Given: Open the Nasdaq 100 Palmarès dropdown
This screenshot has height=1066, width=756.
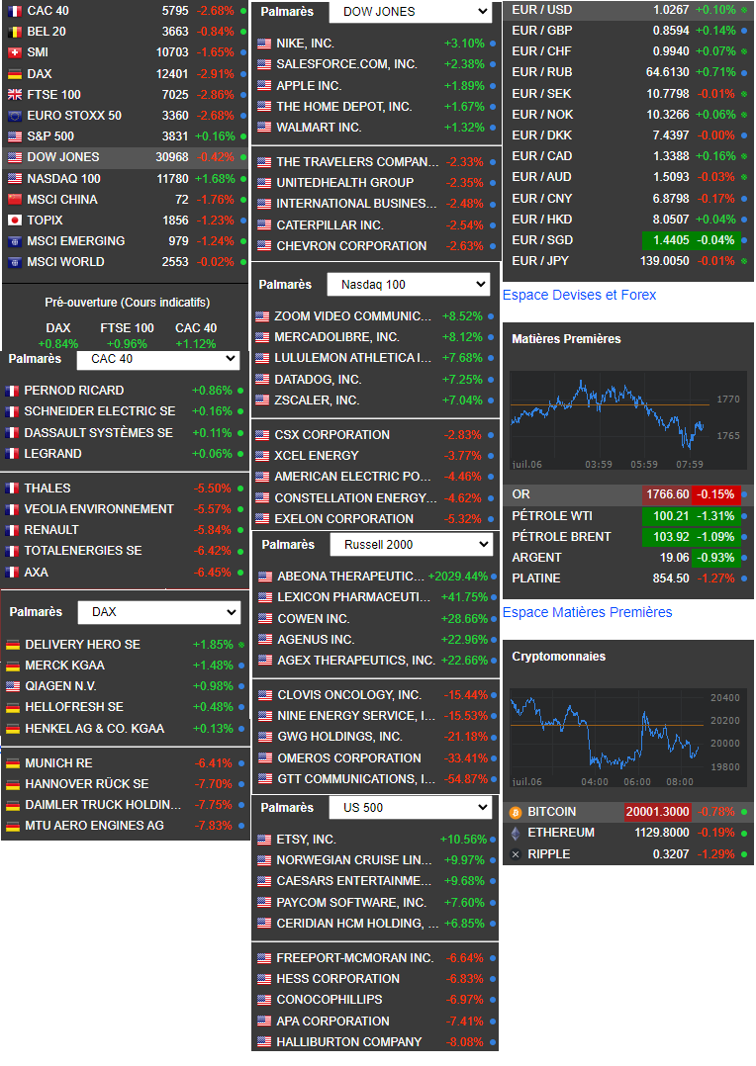Looking at the screenshot, I should pos(409,285).
